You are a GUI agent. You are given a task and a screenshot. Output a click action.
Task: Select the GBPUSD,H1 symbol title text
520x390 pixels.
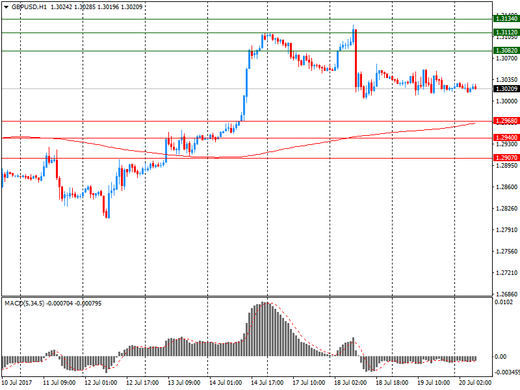pos(29,7)
